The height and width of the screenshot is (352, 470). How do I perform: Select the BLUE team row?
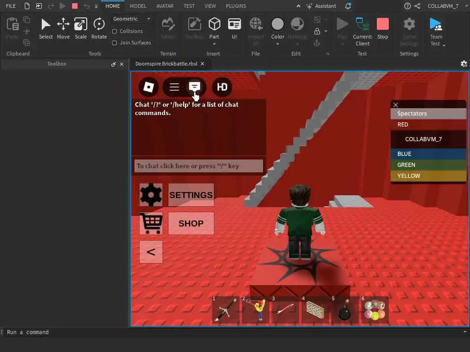(428, 154)
